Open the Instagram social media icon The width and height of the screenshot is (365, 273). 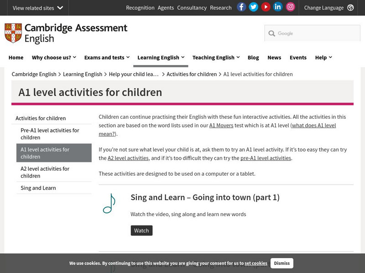pyautogui.click(x=290, y=7)
